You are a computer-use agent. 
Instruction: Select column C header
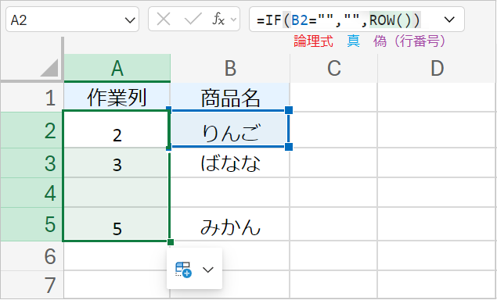click(333, 68)
